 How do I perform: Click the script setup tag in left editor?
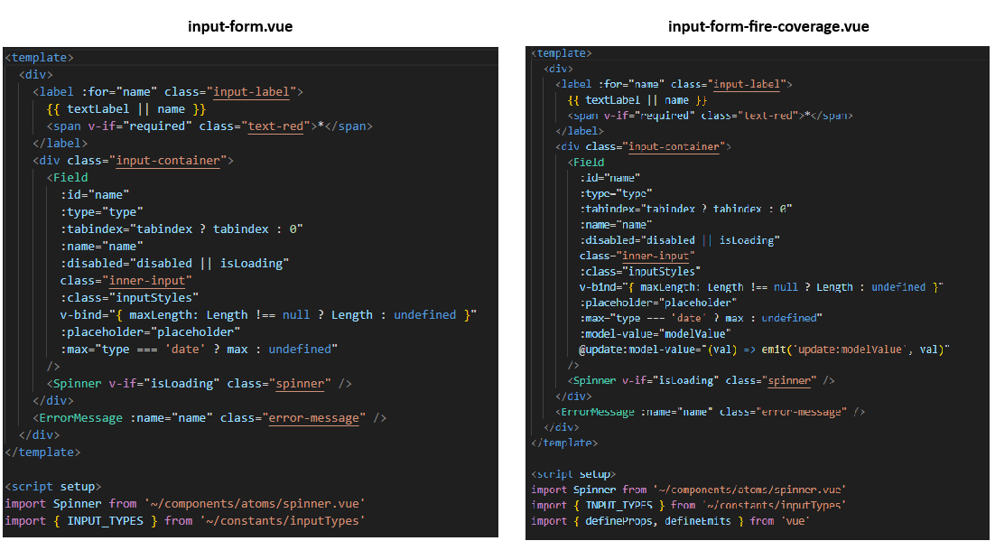(53, 486)
